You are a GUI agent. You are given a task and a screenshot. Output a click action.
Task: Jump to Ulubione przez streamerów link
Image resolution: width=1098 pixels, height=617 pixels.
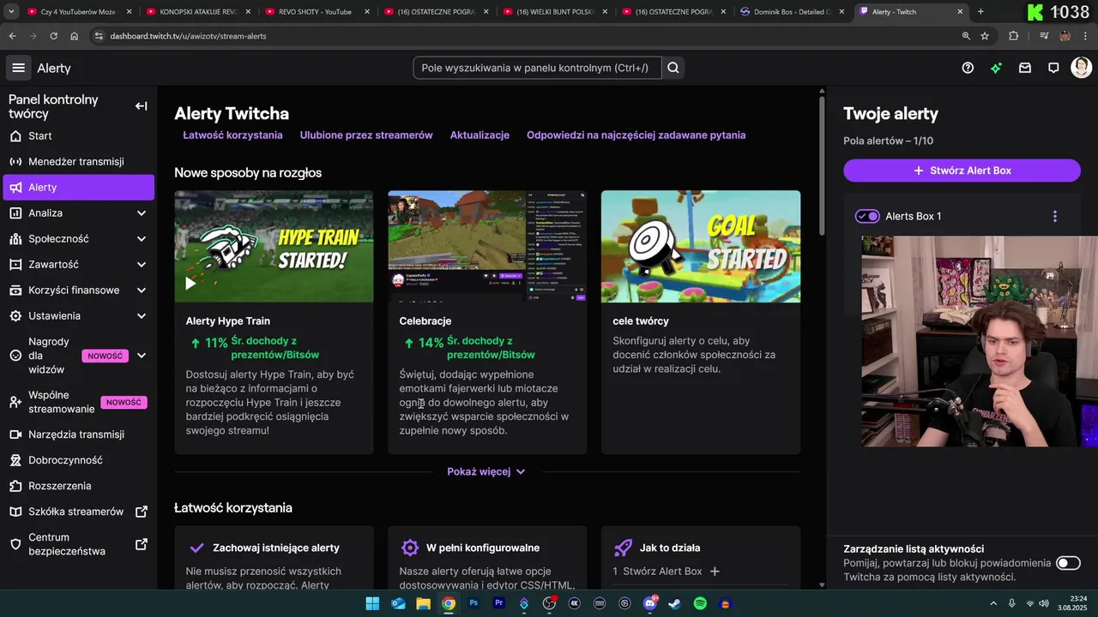point(366,135)
